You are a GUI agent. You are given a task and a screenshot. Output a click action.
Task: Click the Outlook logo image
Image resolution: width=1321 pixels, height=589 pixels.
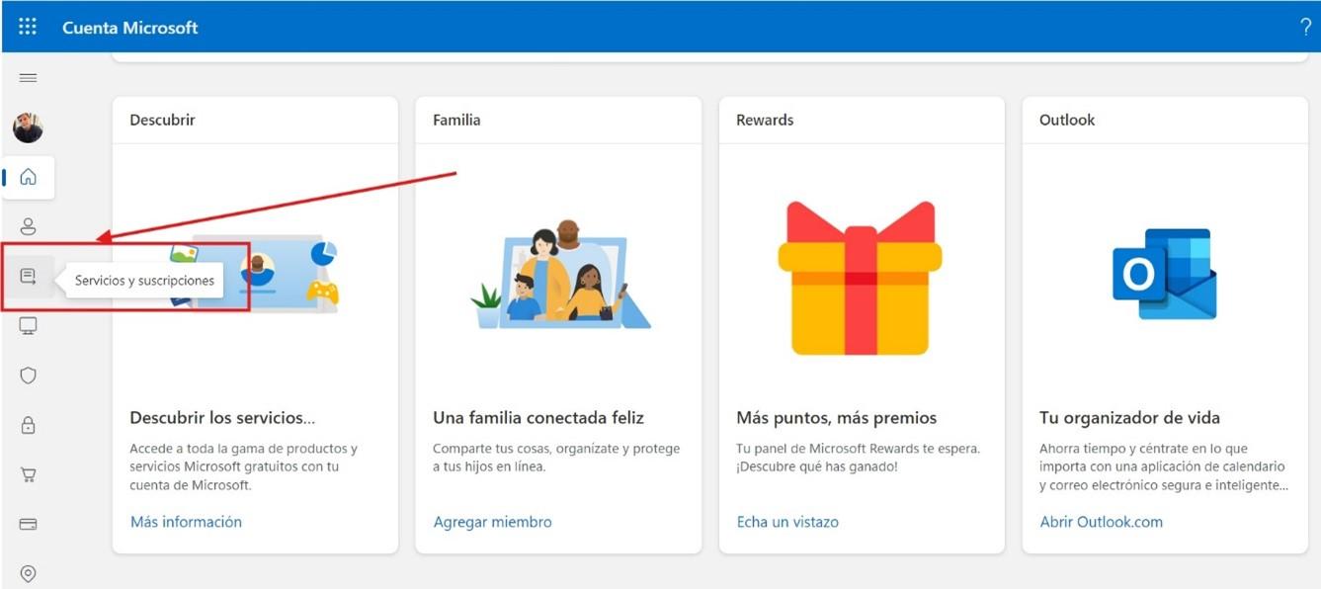(1163, 272)
